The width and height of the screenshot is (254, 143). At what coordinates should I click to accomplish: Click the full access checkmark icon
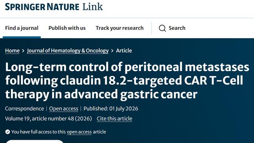tap(8, 132)
